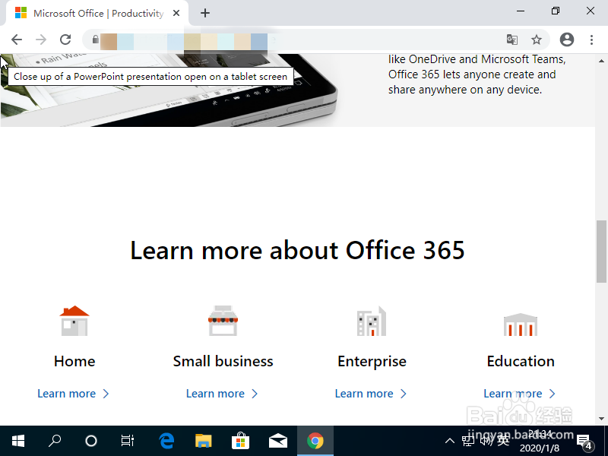The image size is (608, 456).
Task: Click the Home heading text
Action: (x=74, y=361)
